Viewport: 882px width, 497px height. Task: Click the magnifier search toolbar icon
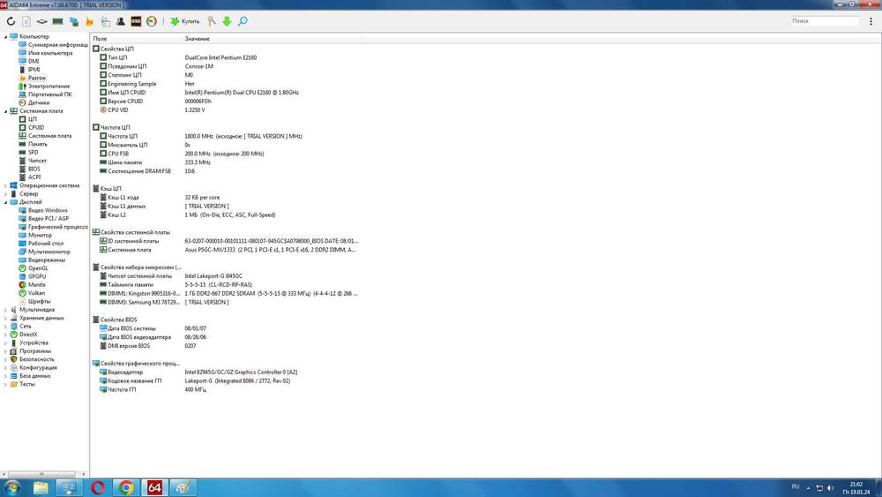tap(243, 21)
